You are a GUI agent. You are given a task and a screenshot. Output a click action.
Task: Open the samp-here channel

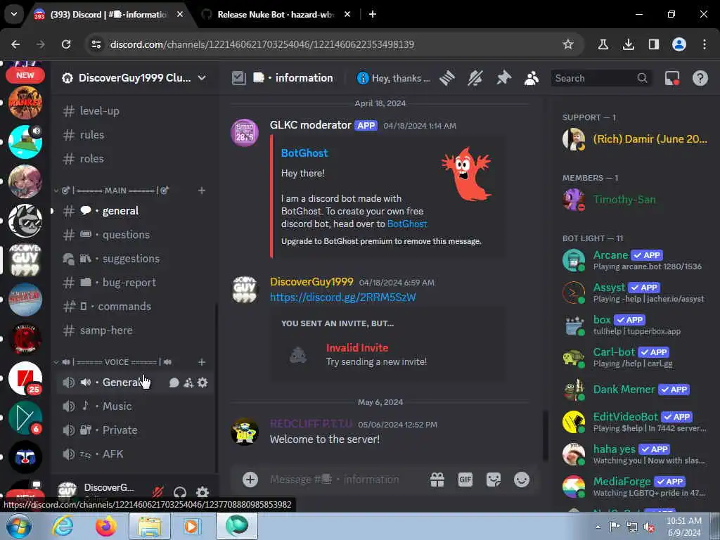(135, 330)
